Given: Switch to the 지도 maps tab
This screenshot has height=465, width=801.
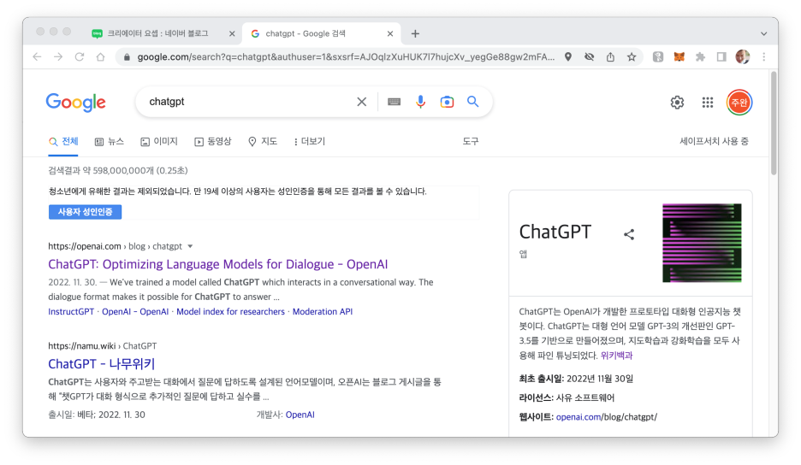Looking at the screenshot, I should tap(263, 141).
